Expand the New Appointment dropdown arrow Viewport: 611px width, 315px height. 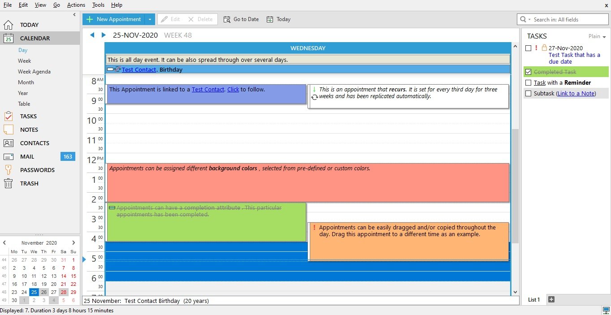(150, 19)
